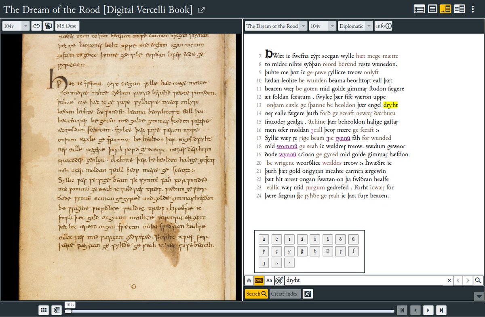The width and height of the screenshot is (485, 317).
Task: Toggle image-text linking
Action: (x=36, y=26)
